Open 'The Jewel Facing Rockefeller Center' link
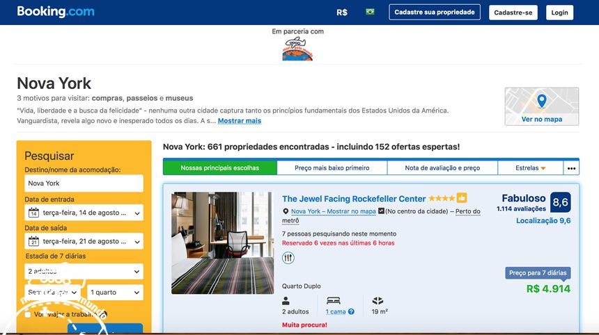 [x=353, y=199]
